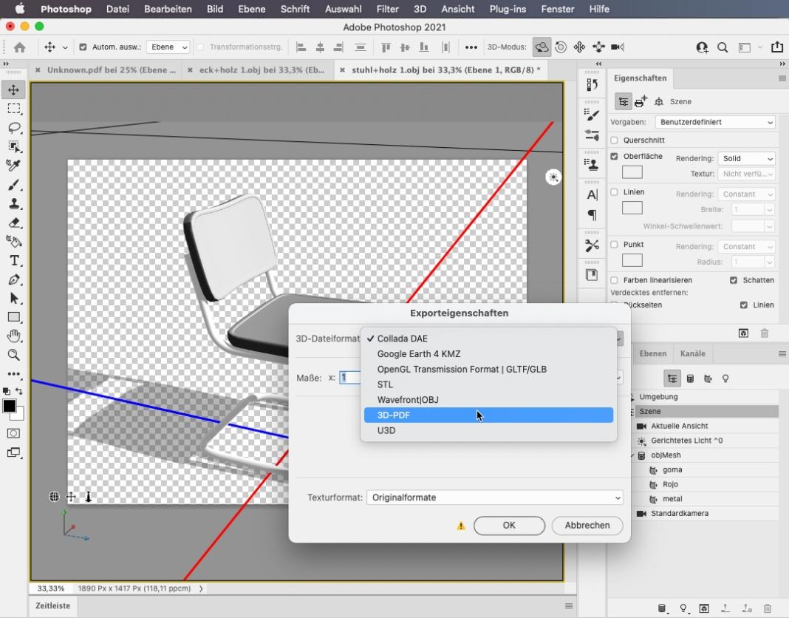
Task: Select the Eyedropper tool
Action: (x=13, y=165)
